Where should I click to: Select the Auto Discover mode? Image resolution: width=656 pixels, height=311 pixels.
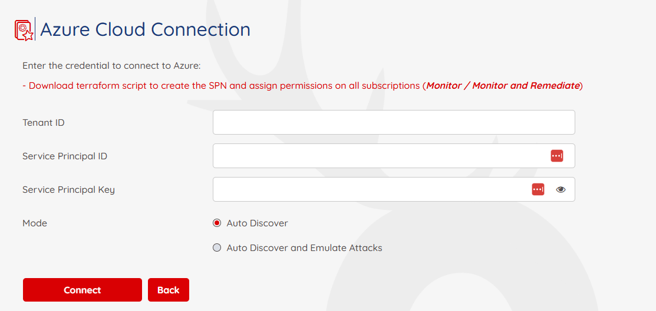point(217,223)
